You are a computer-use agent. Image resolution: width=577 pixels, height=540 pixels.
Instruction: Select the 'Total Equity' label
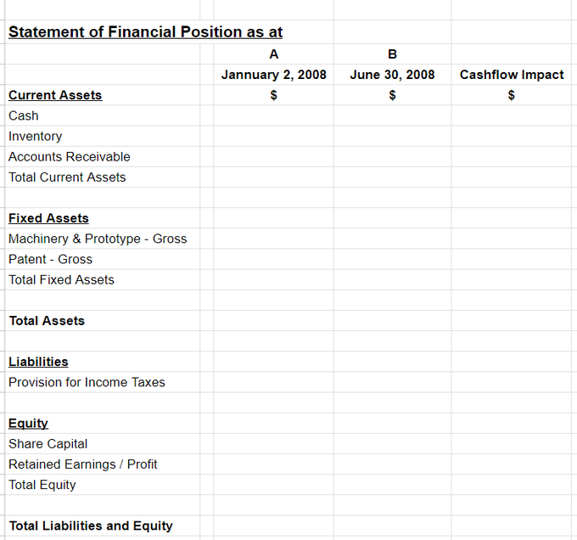tap(42, 485)
